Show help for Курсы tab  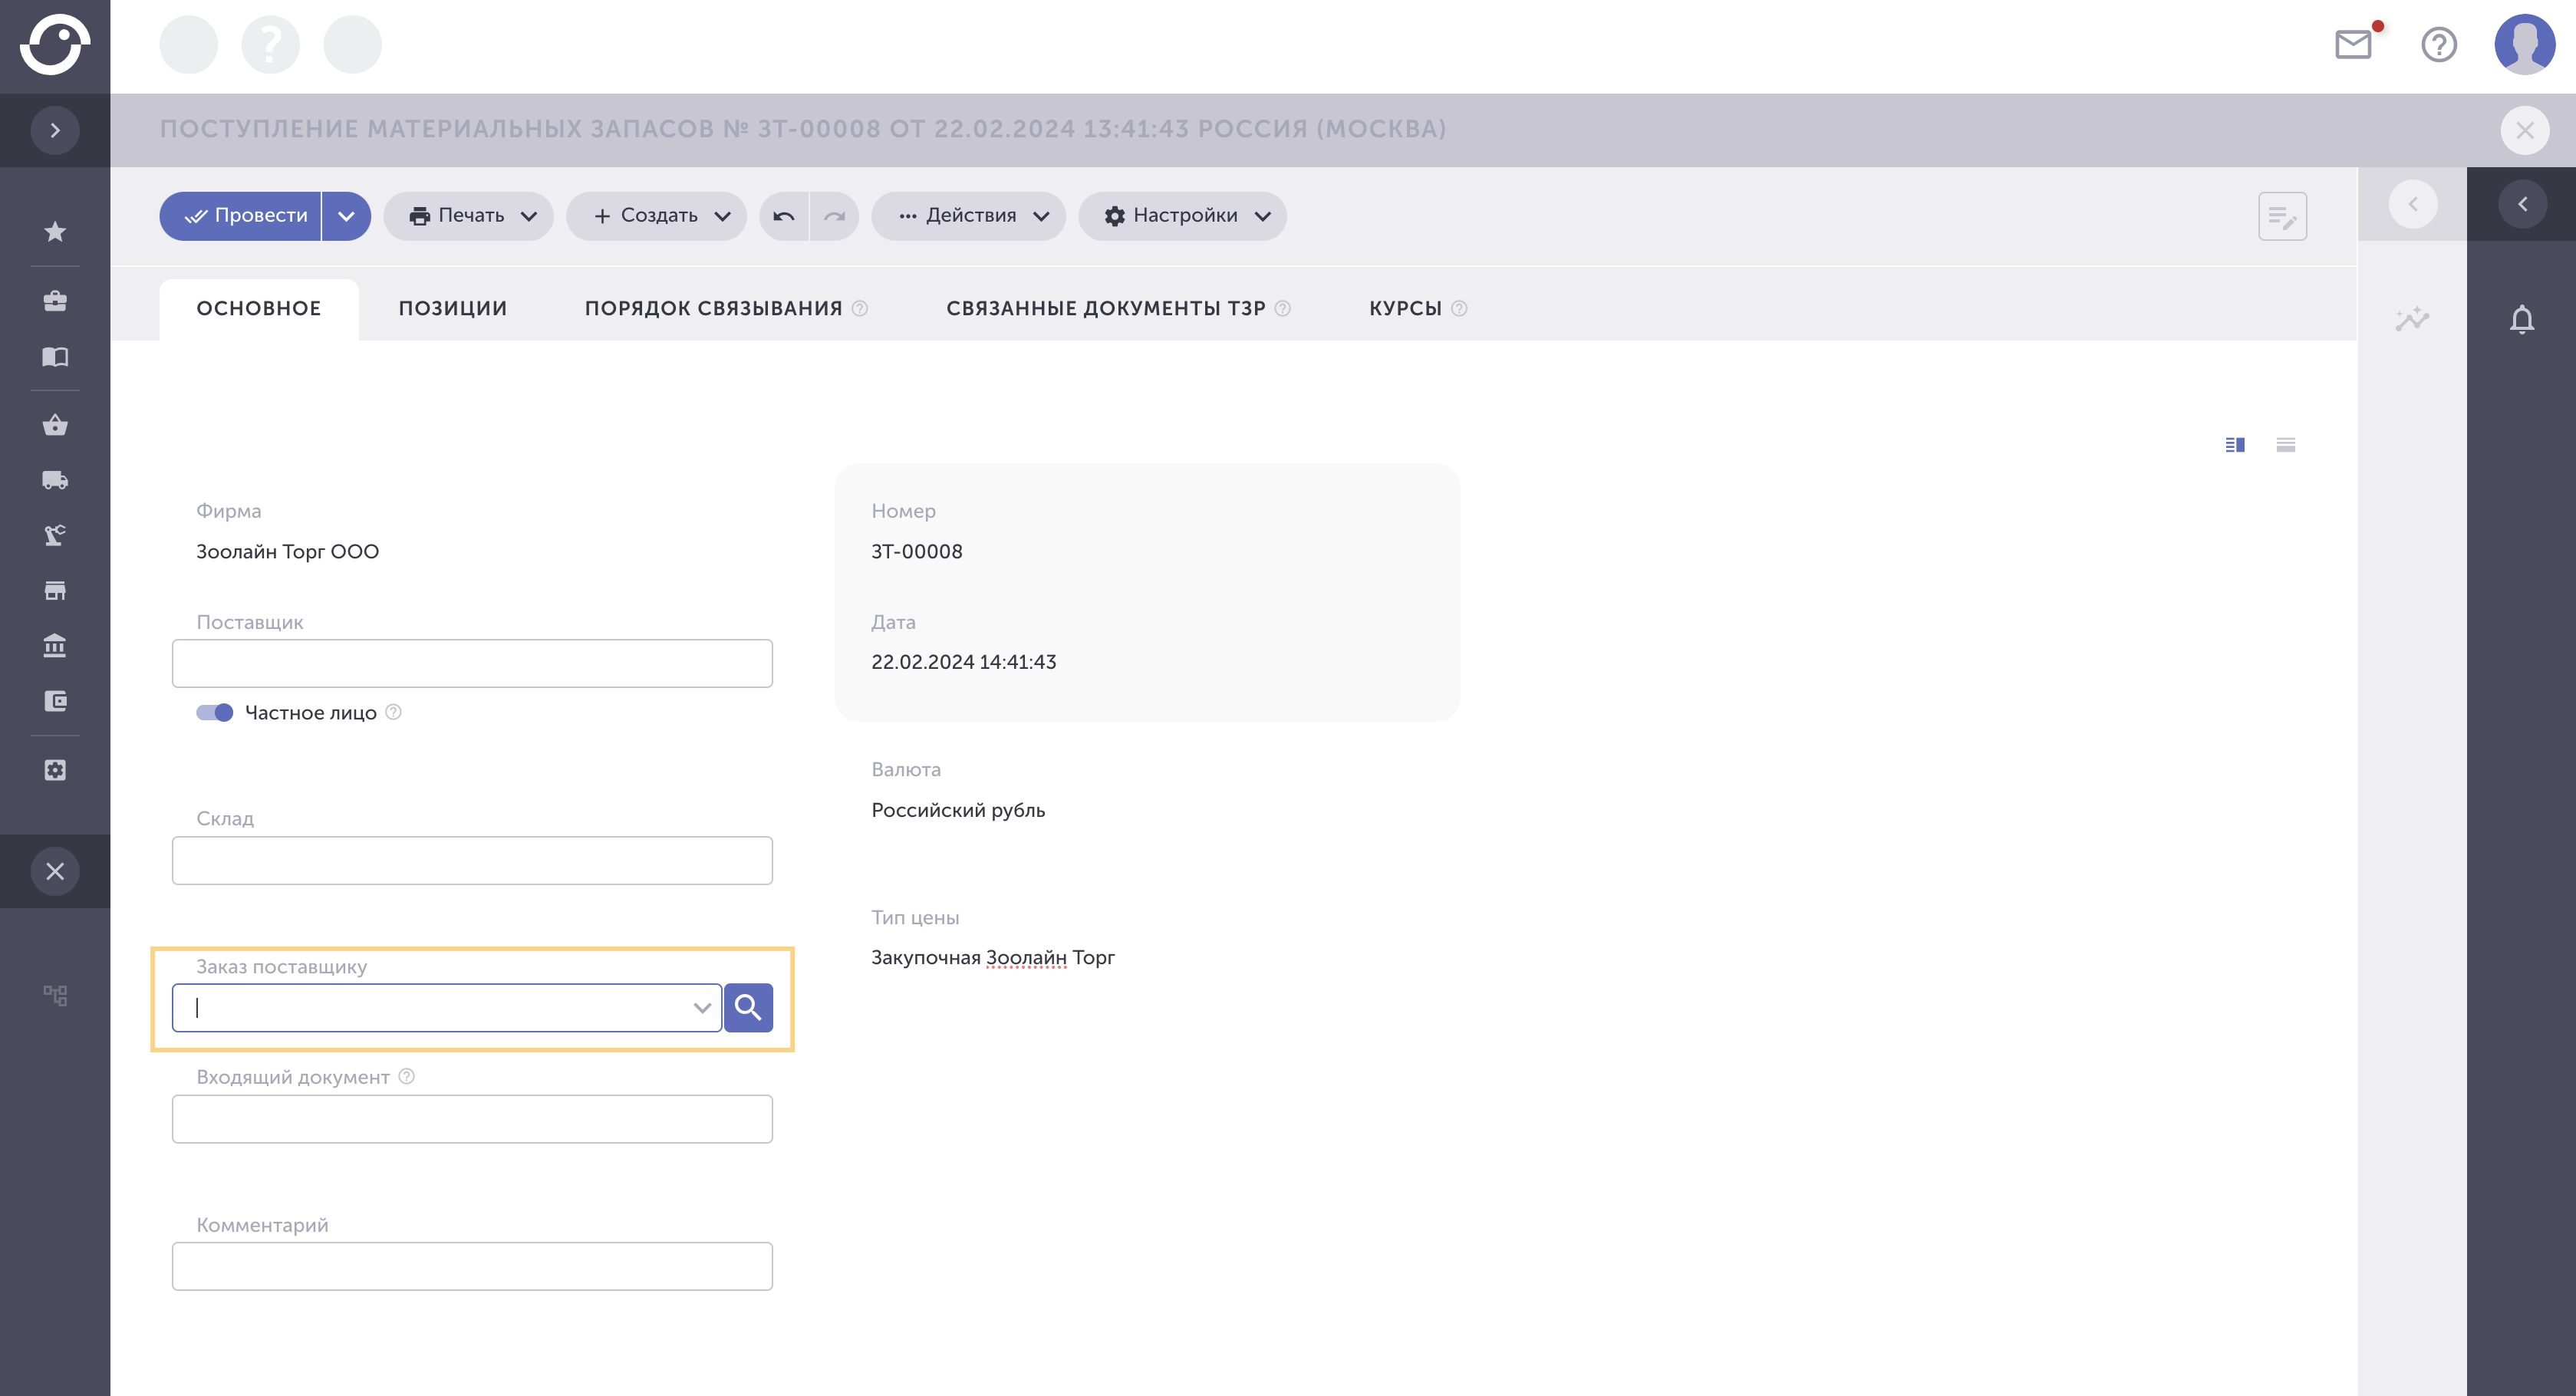pos(1459,308)
